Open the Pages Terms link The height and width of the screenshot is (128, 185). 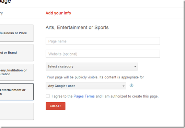84,96
